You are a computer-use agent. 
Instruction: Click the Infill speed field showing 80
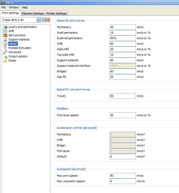[x=123, y=44]
